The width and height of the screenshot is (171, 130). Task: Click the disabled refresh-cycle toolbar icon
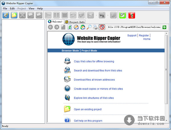tap(73, 15)
